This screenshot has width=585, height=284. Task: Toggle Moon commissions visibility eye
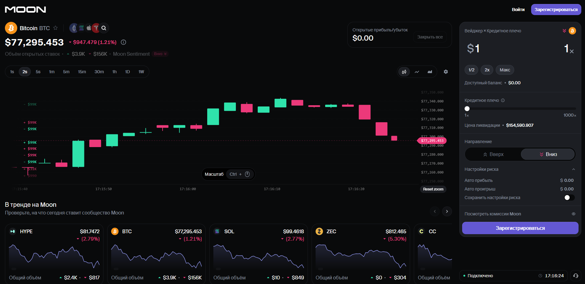574,214
